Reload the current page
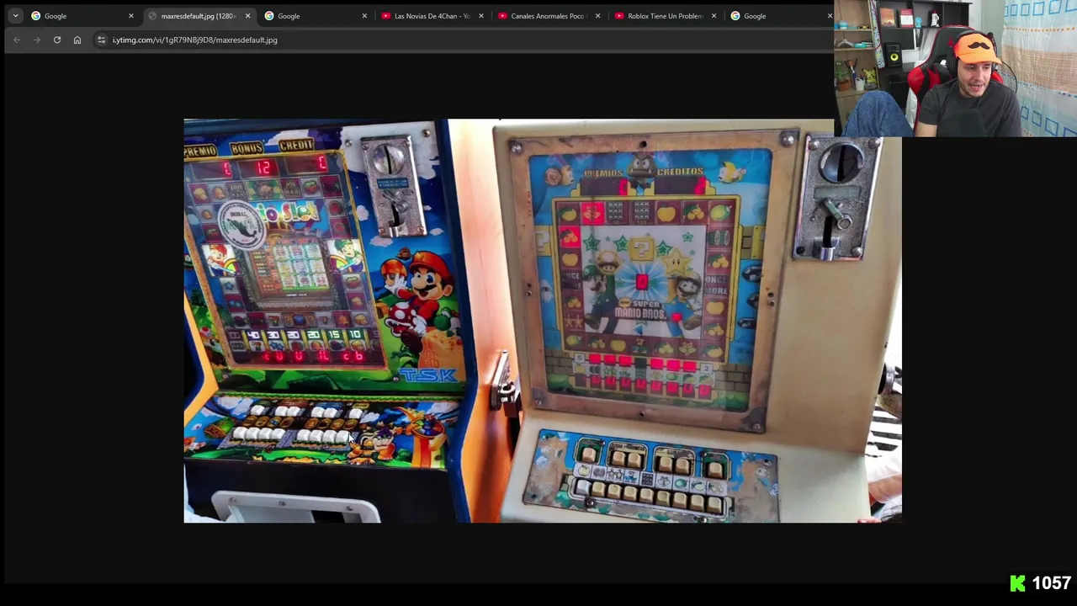This screenshot has height=606, width=1077. (57, 40)
